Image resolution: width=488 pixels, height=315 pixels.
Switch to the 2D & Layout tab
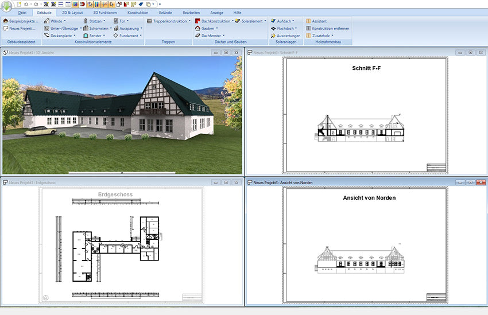(71, 12)
